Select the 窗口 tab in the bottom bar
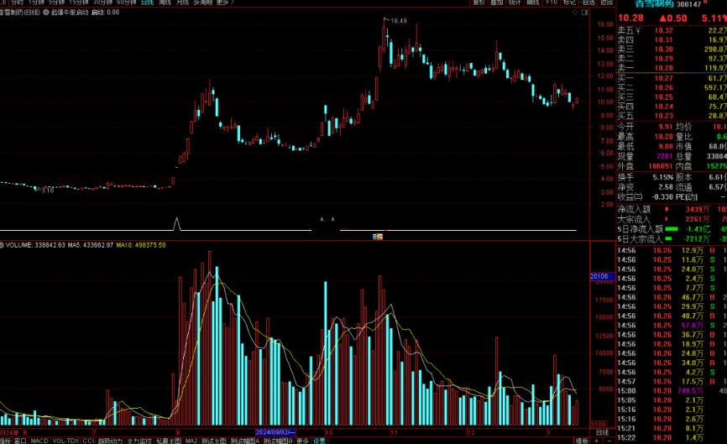This screenshot has width=727, height=444. tap(20, 441)
